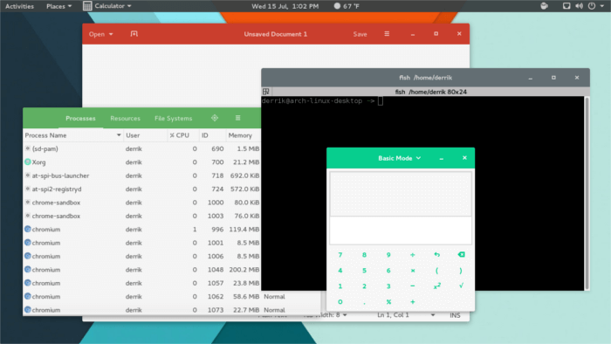Image resolution: width=611 pixels, height=344 pixels.
Task: Expand the Basic Mode dropdown in calculator
Action: click(x=400, y=158)
